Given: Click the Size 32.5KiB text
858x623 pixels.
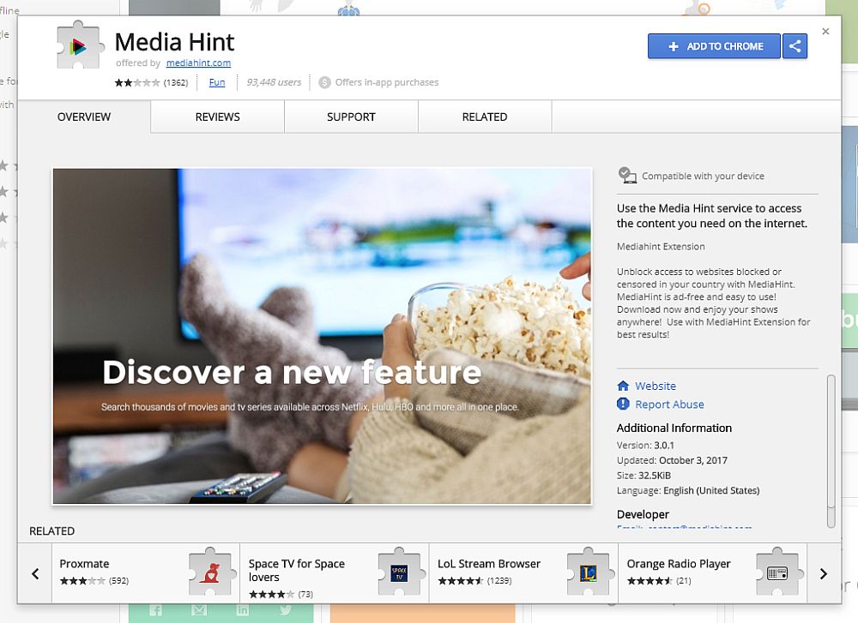Looking at the screenshot, I should 644,476.
